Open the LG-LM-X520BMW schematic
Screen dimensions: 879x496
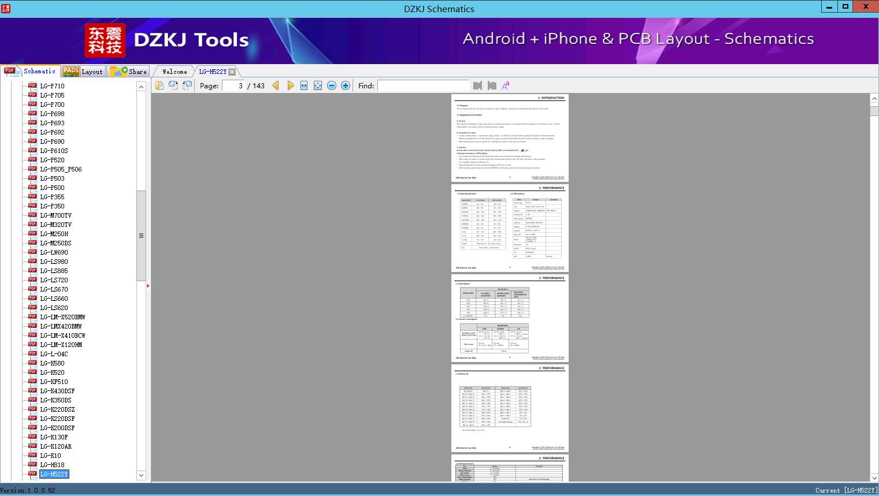(62, 317)
